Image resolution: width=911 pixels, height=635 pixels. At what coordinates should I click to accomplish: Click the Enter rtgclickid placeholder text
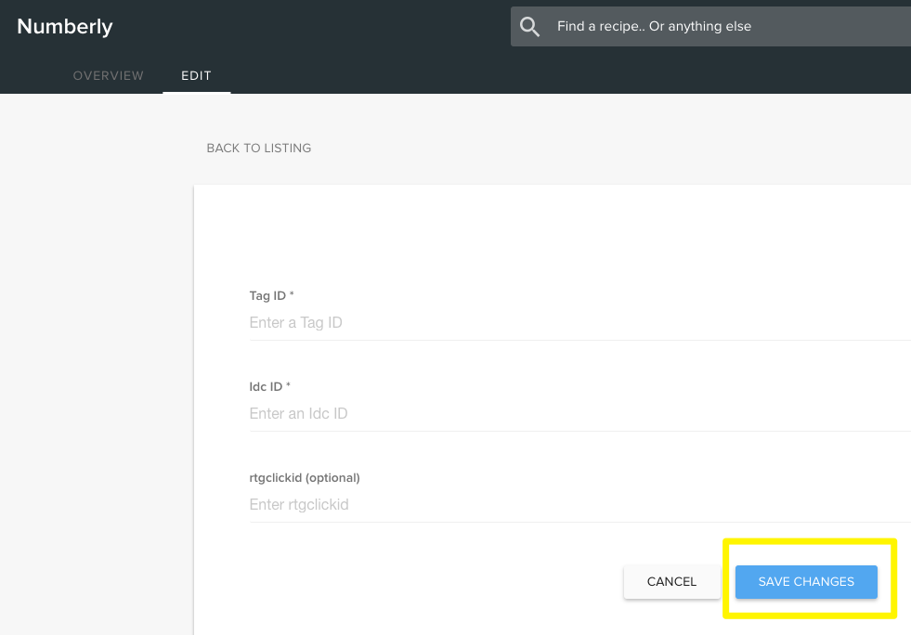298,504
